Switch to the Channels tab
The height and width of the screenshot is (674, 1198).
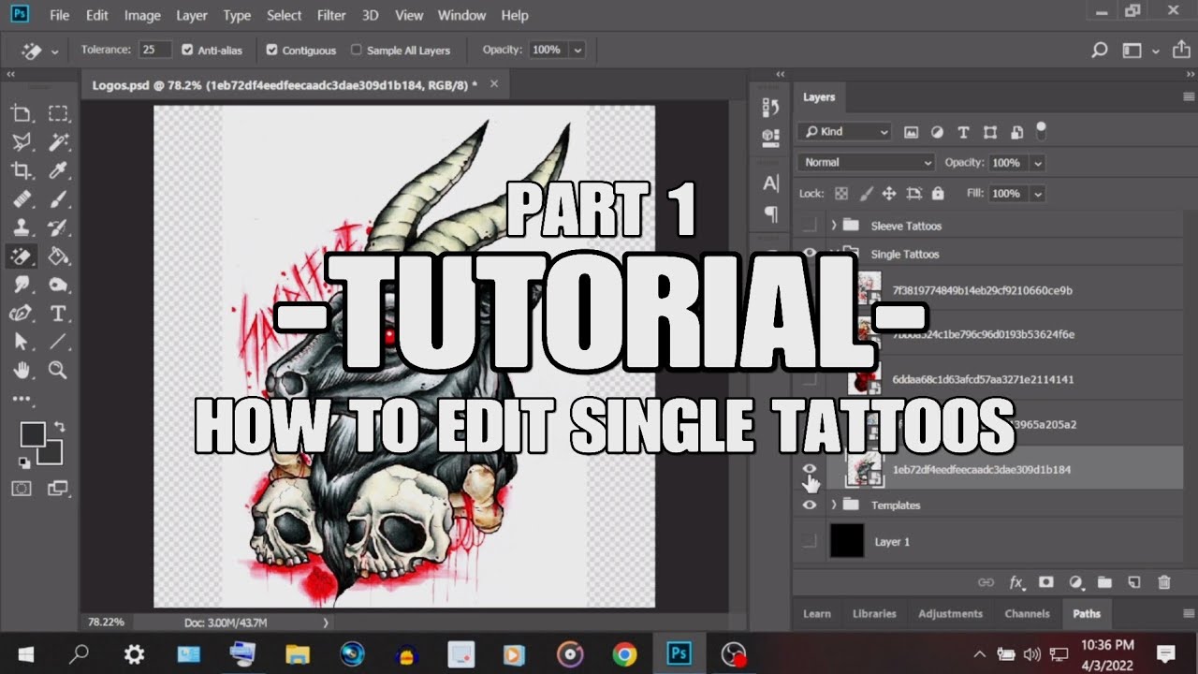pyautogui.click(x=1027, y=614)
